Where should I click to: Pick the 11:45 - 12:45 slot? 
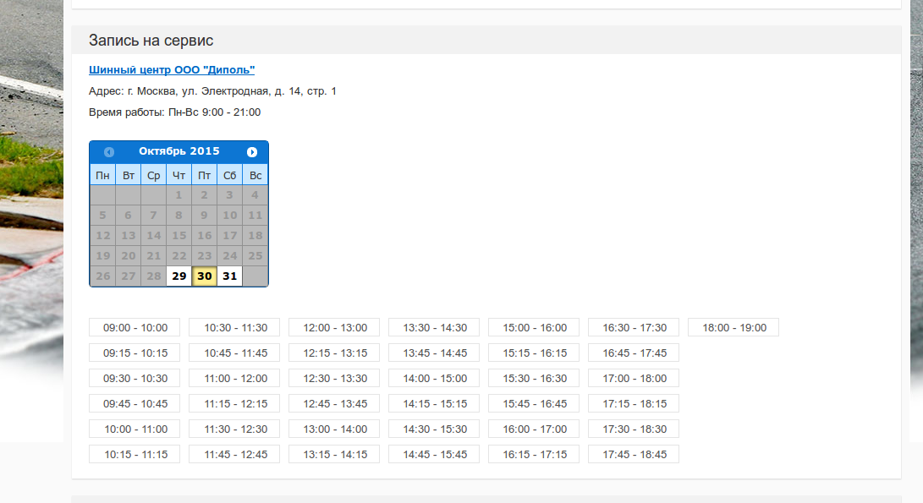pos(234,454)
